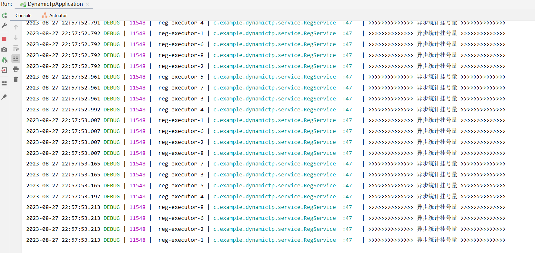Click 异步统计挂号量 message in the 22:57:53.197 line
Image resolution: width=535 pixels, height=253 pixels.
tap(437, 196)
